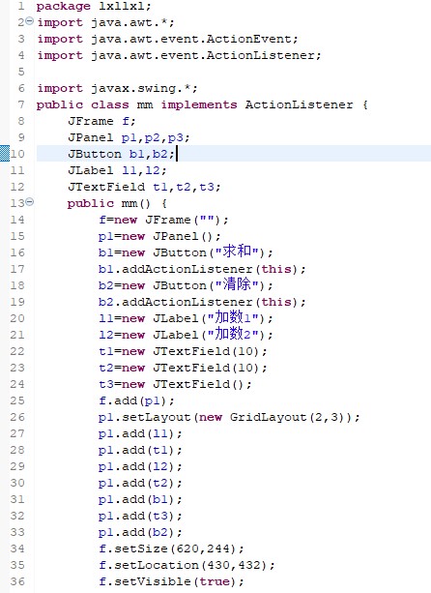The height and width of the screenshot is (593, 431).
Task: Click 'import java.awt.*;' line
Action: pyautogui.click(x=105, y=22)
